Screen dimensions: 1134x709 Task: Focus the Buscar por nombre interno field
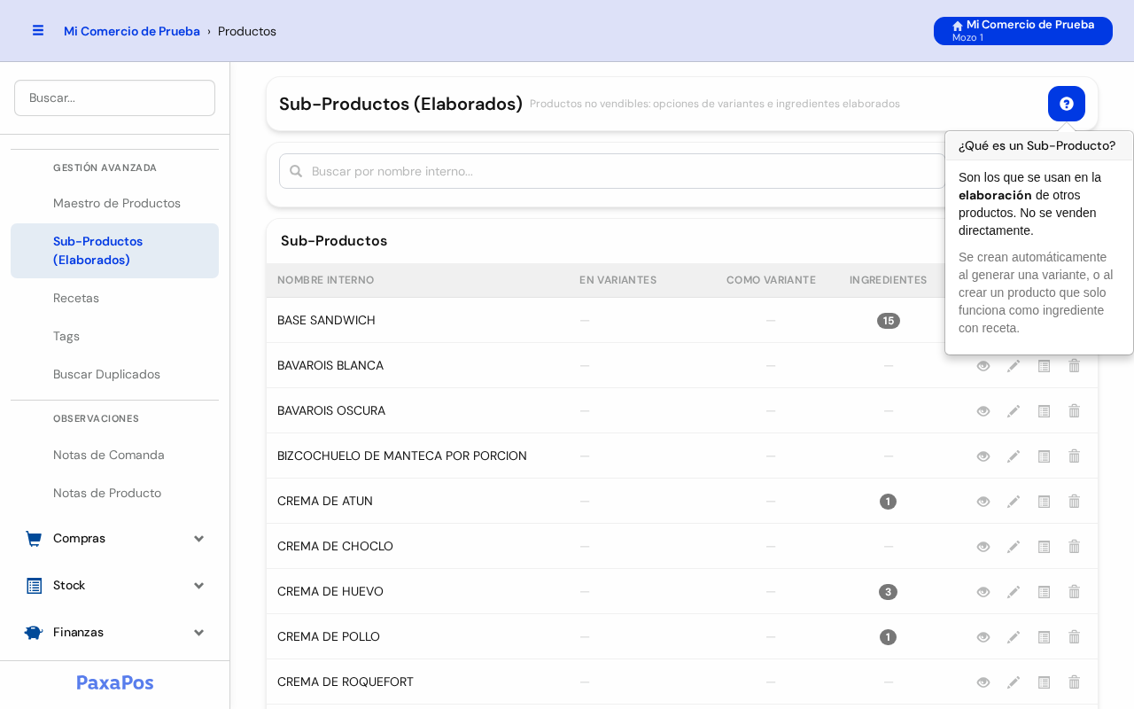(612, 171)
